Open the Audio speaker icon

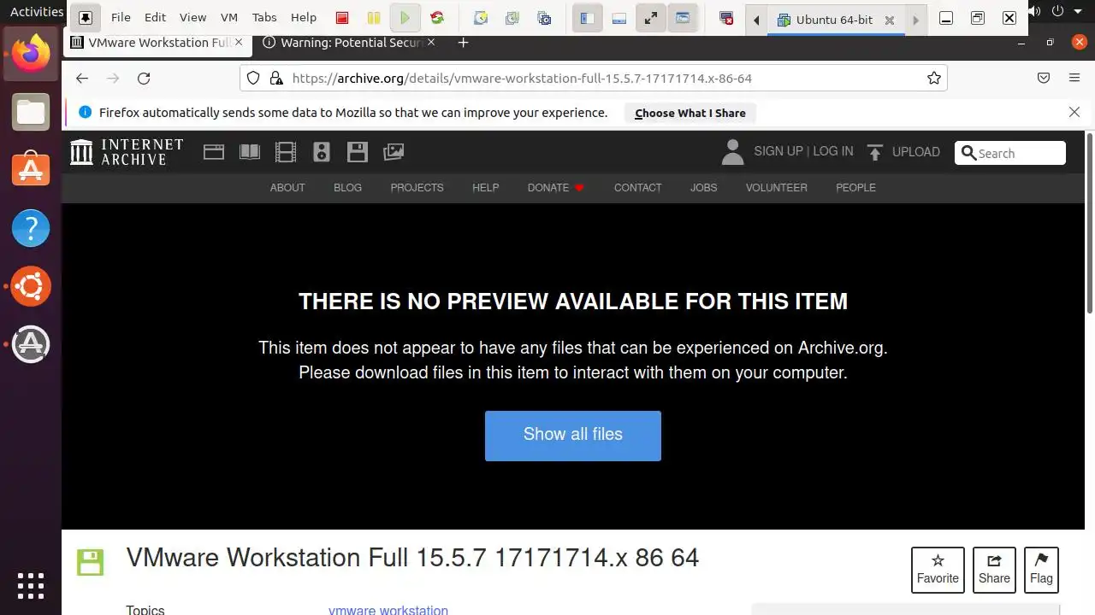(x=322, y=152)
